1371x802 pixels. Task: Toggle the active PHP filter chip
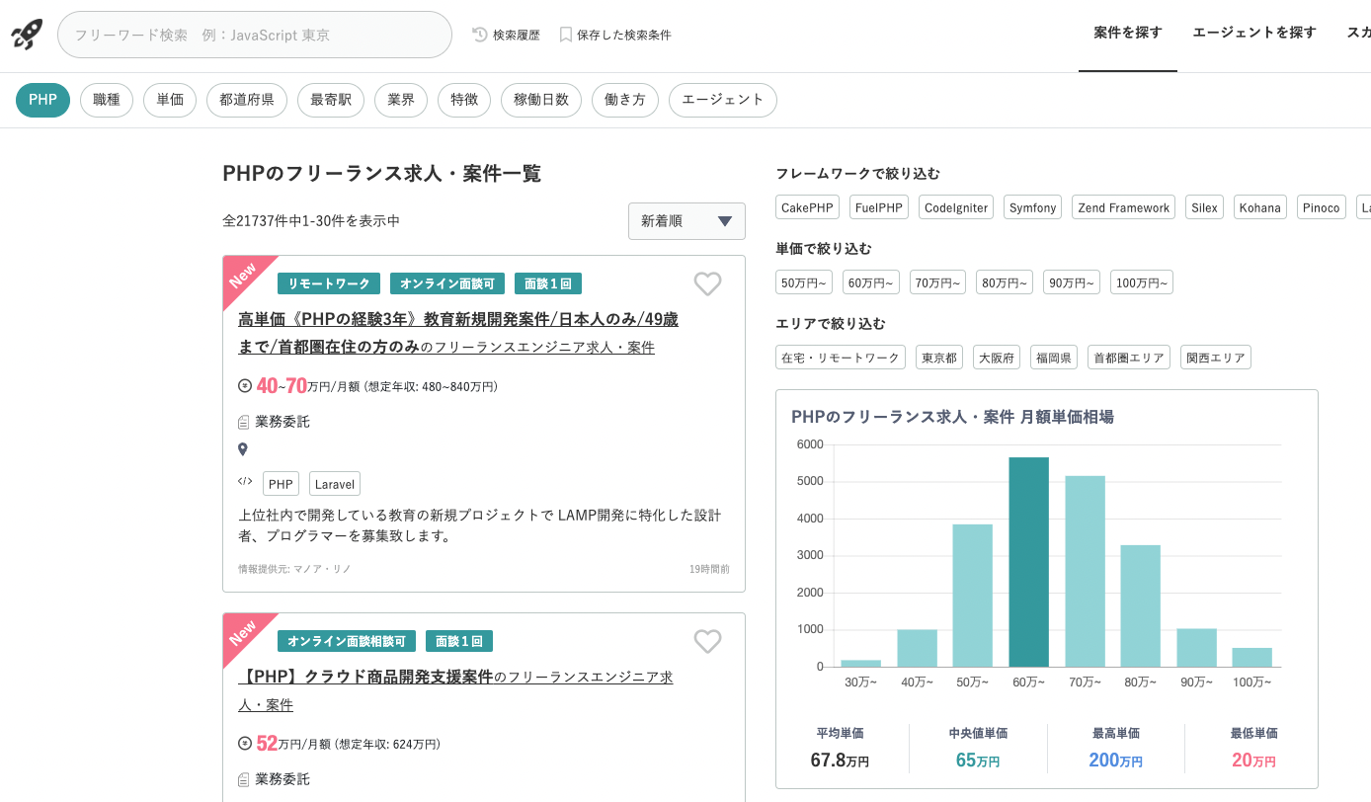(42, 100)
